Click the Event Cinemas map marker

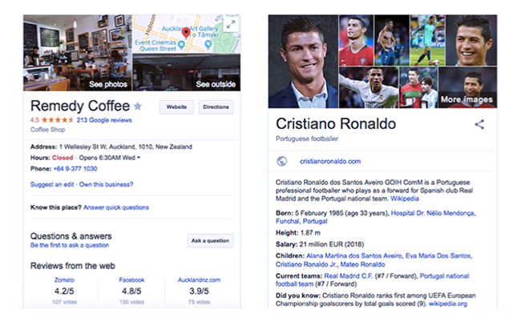click(x=181, y=45)
